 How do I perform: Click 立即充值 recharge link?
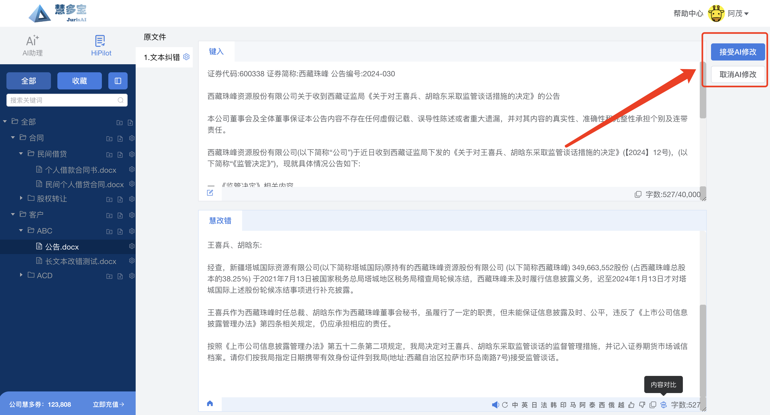click(109, 404)
